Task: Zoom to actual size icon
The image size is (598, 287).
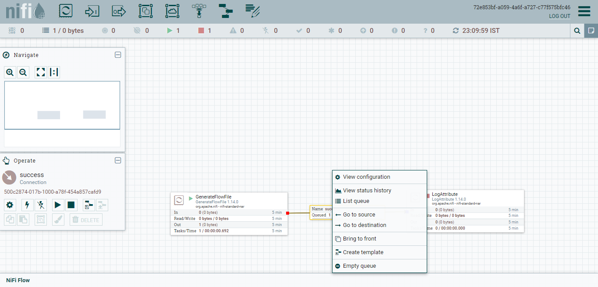Action: coord(54,72)
